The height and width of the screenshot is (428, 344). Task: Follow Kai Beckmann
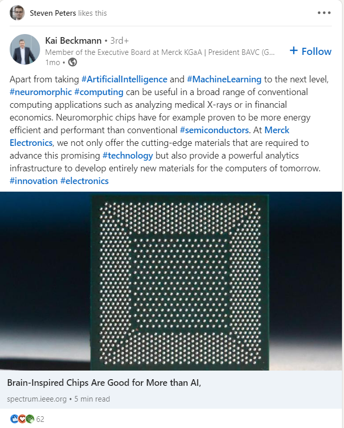(310, 51)
